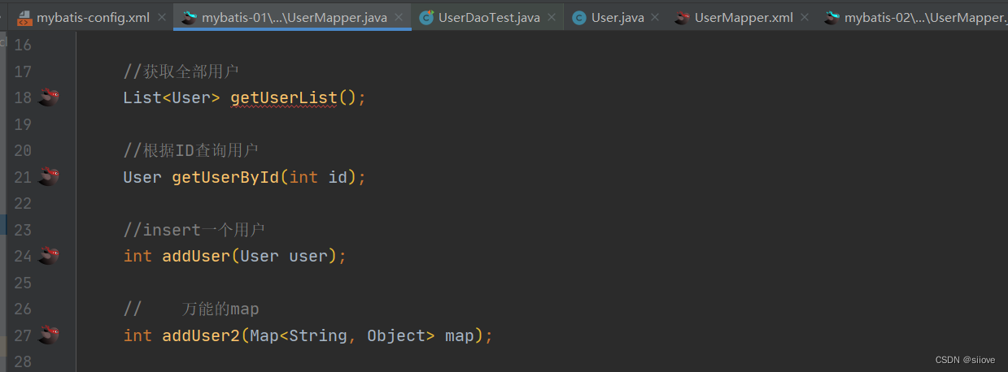Click Map<String, Object> parameter type

point(343,335)
